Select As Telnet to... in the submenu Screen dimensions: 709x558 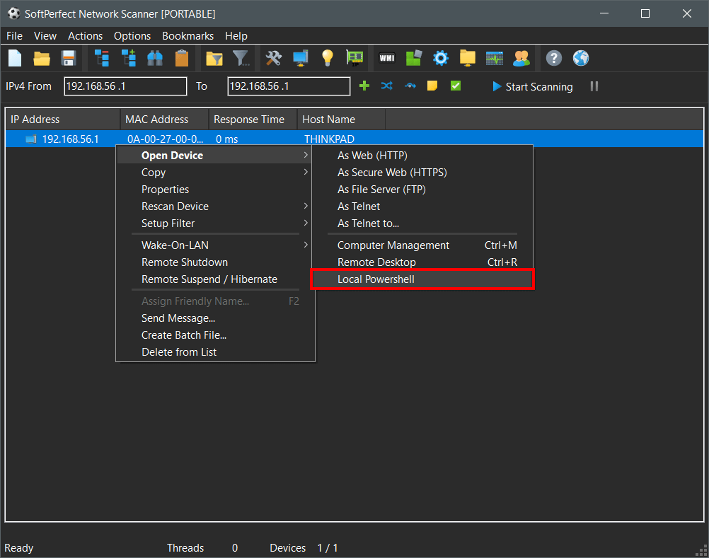point(422,223)
